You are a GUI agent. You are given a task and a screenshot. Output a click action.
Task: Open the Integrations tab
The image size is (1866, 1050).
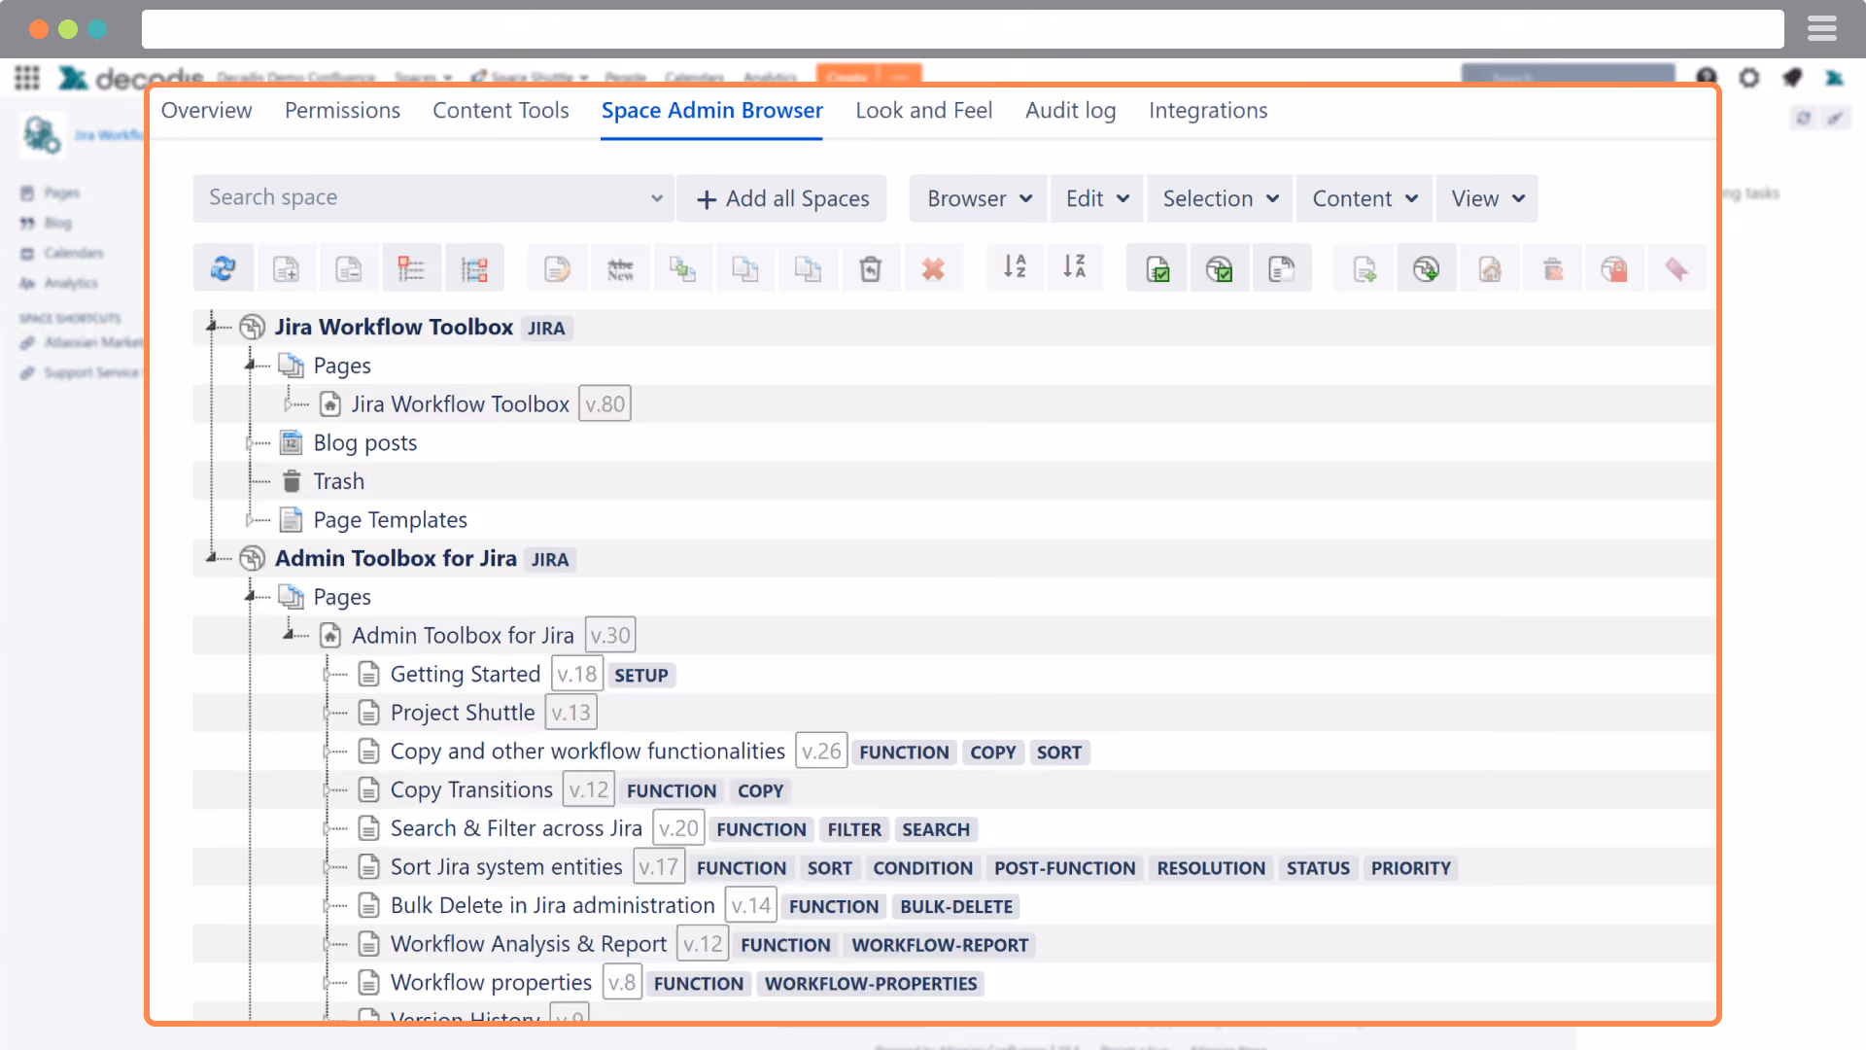click(x=1208, y=110)
